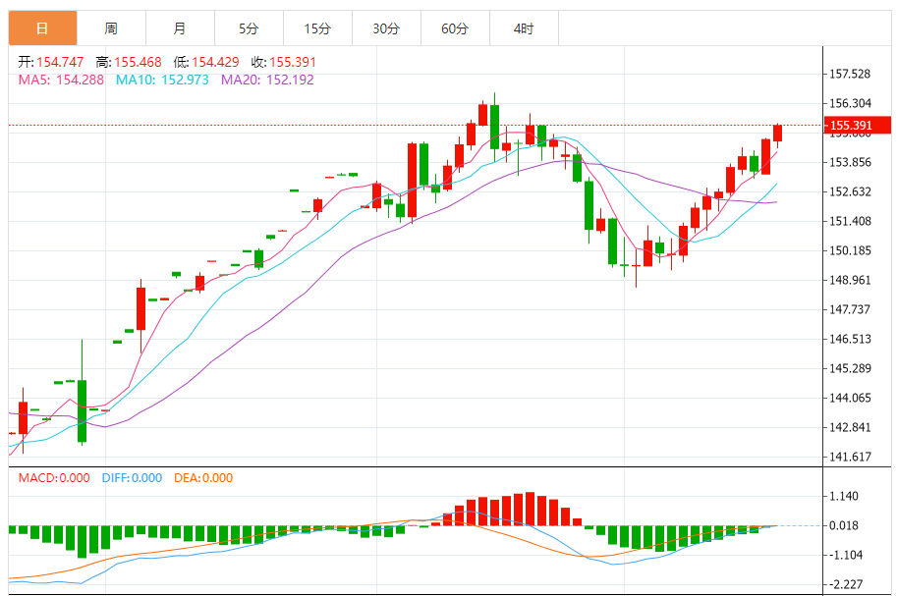Click the 153.856 price axis label
Image resolution: width=897 pixels, height=596 pixels.
coord(850,162)
